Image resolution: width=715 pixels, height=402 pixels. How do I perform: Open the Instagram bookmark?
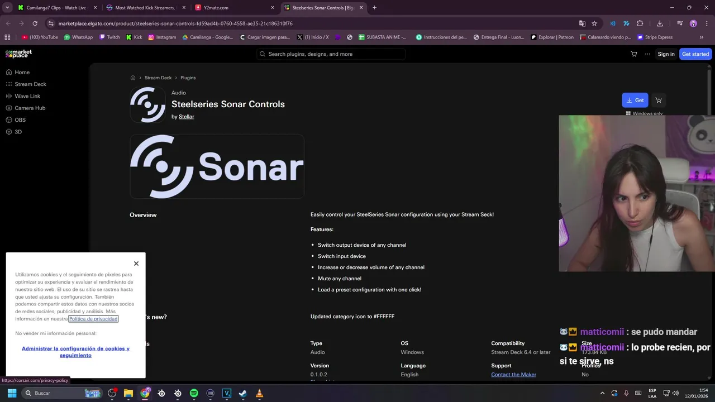[162, 37]
